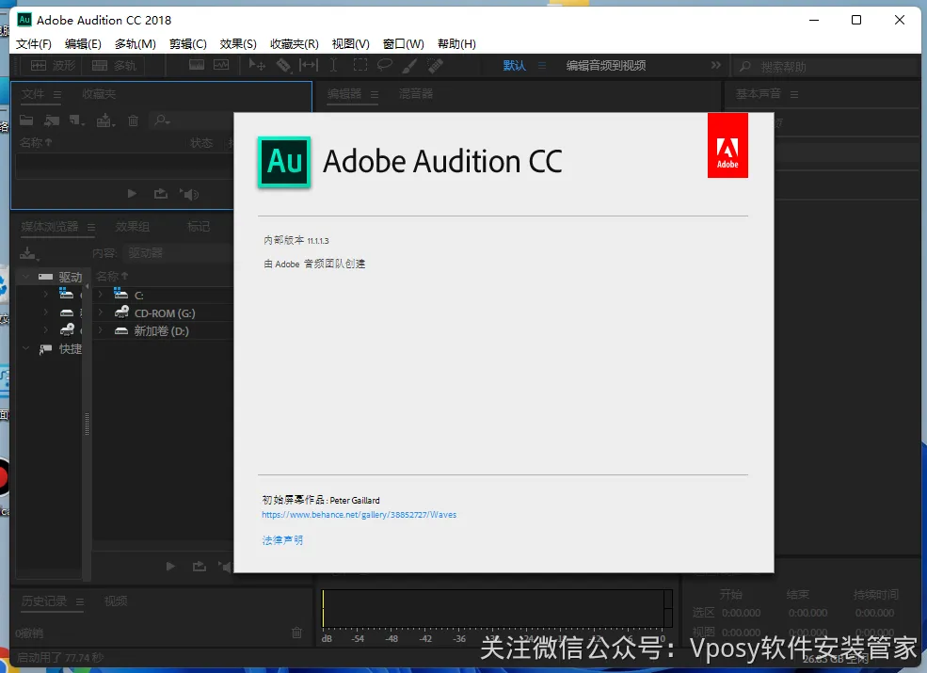
Task: Click insert into multitrack icon in Files panel
Action: (105, 120)
